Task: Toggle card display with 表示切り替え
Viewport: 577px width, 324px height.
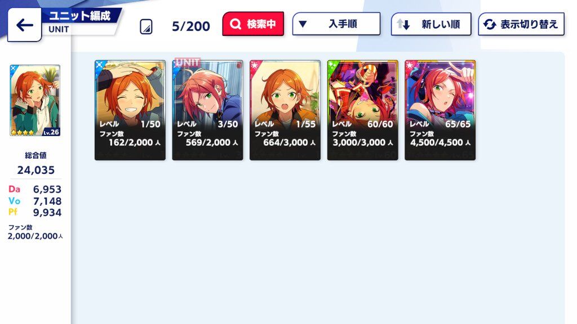Action: 521,24
